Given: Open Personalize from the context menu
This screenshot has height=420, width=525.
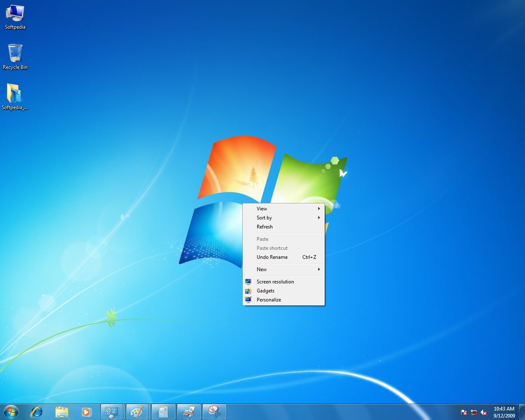Looking at the screenshot, I should [x=283, y=300].
